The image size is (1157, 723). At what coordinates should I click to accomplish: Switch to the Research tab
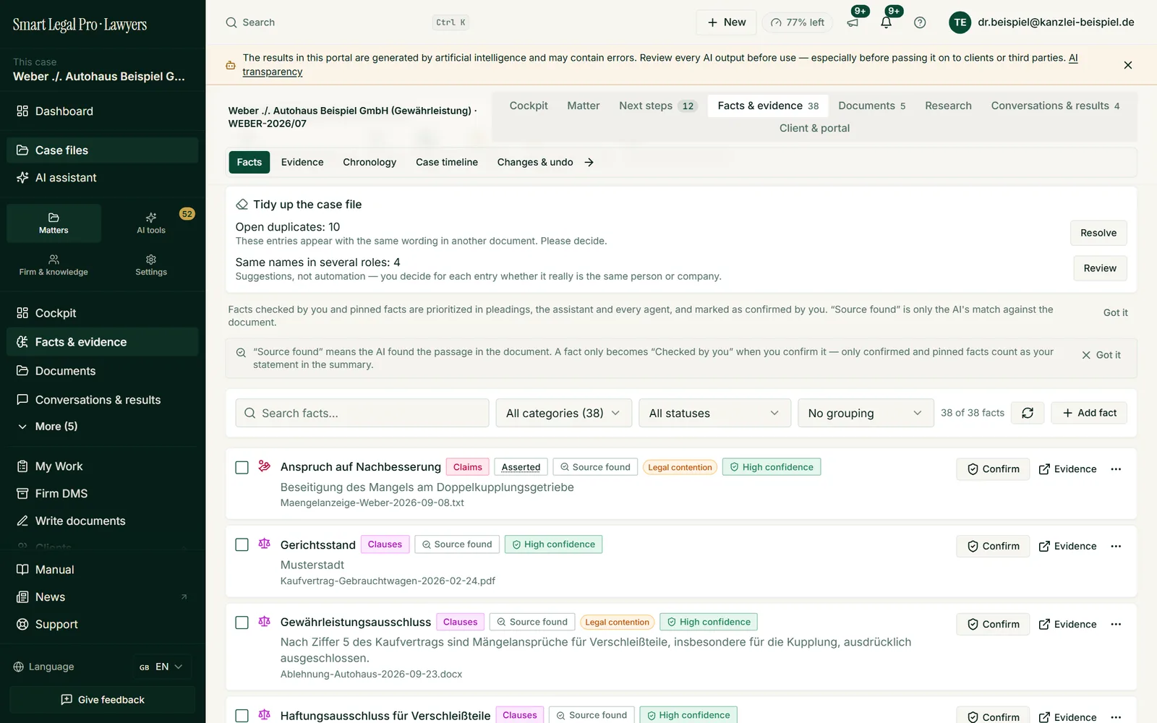[x=948, y=106]
